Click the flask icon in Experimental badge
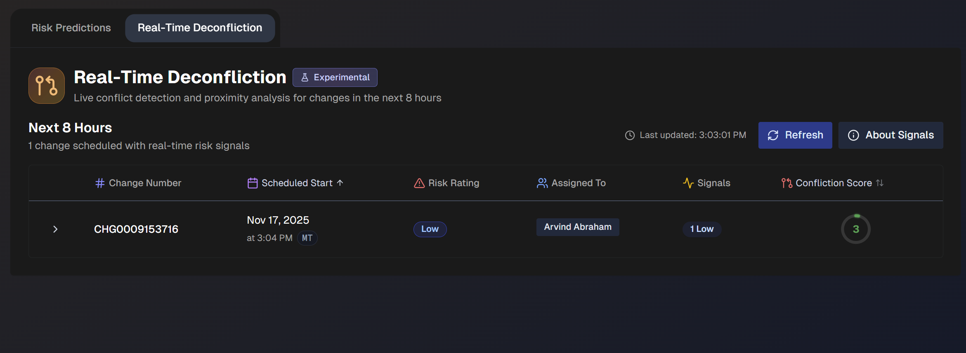This screenshot has height=353, width=966. pyautogui.click(x=305, y=77)
